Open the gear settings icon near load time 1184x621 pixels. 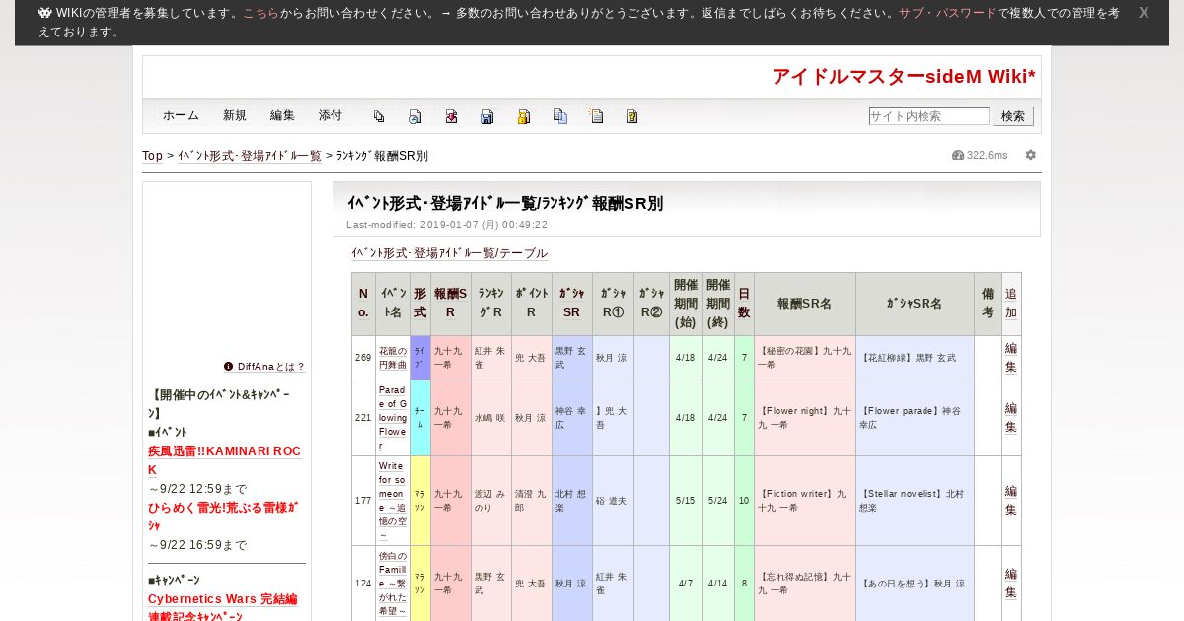pos(1031,155)
